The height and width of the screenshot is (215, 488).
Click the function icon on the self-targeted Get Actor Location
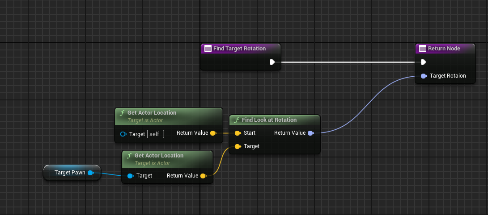click(x=122, y=113)
